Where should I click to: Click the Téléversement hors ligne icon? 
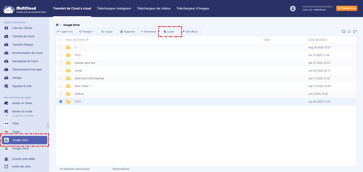coord(6,69)
